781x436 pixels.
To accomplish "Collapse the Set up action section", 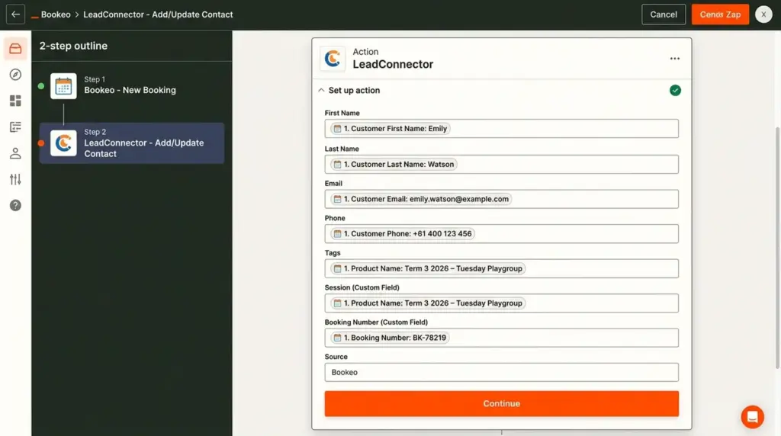I will (x=321, y=90).
